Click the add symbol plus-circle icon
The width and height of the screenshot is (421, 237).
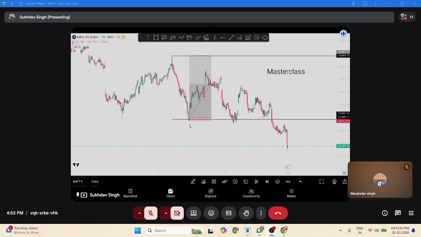point(235,182)
